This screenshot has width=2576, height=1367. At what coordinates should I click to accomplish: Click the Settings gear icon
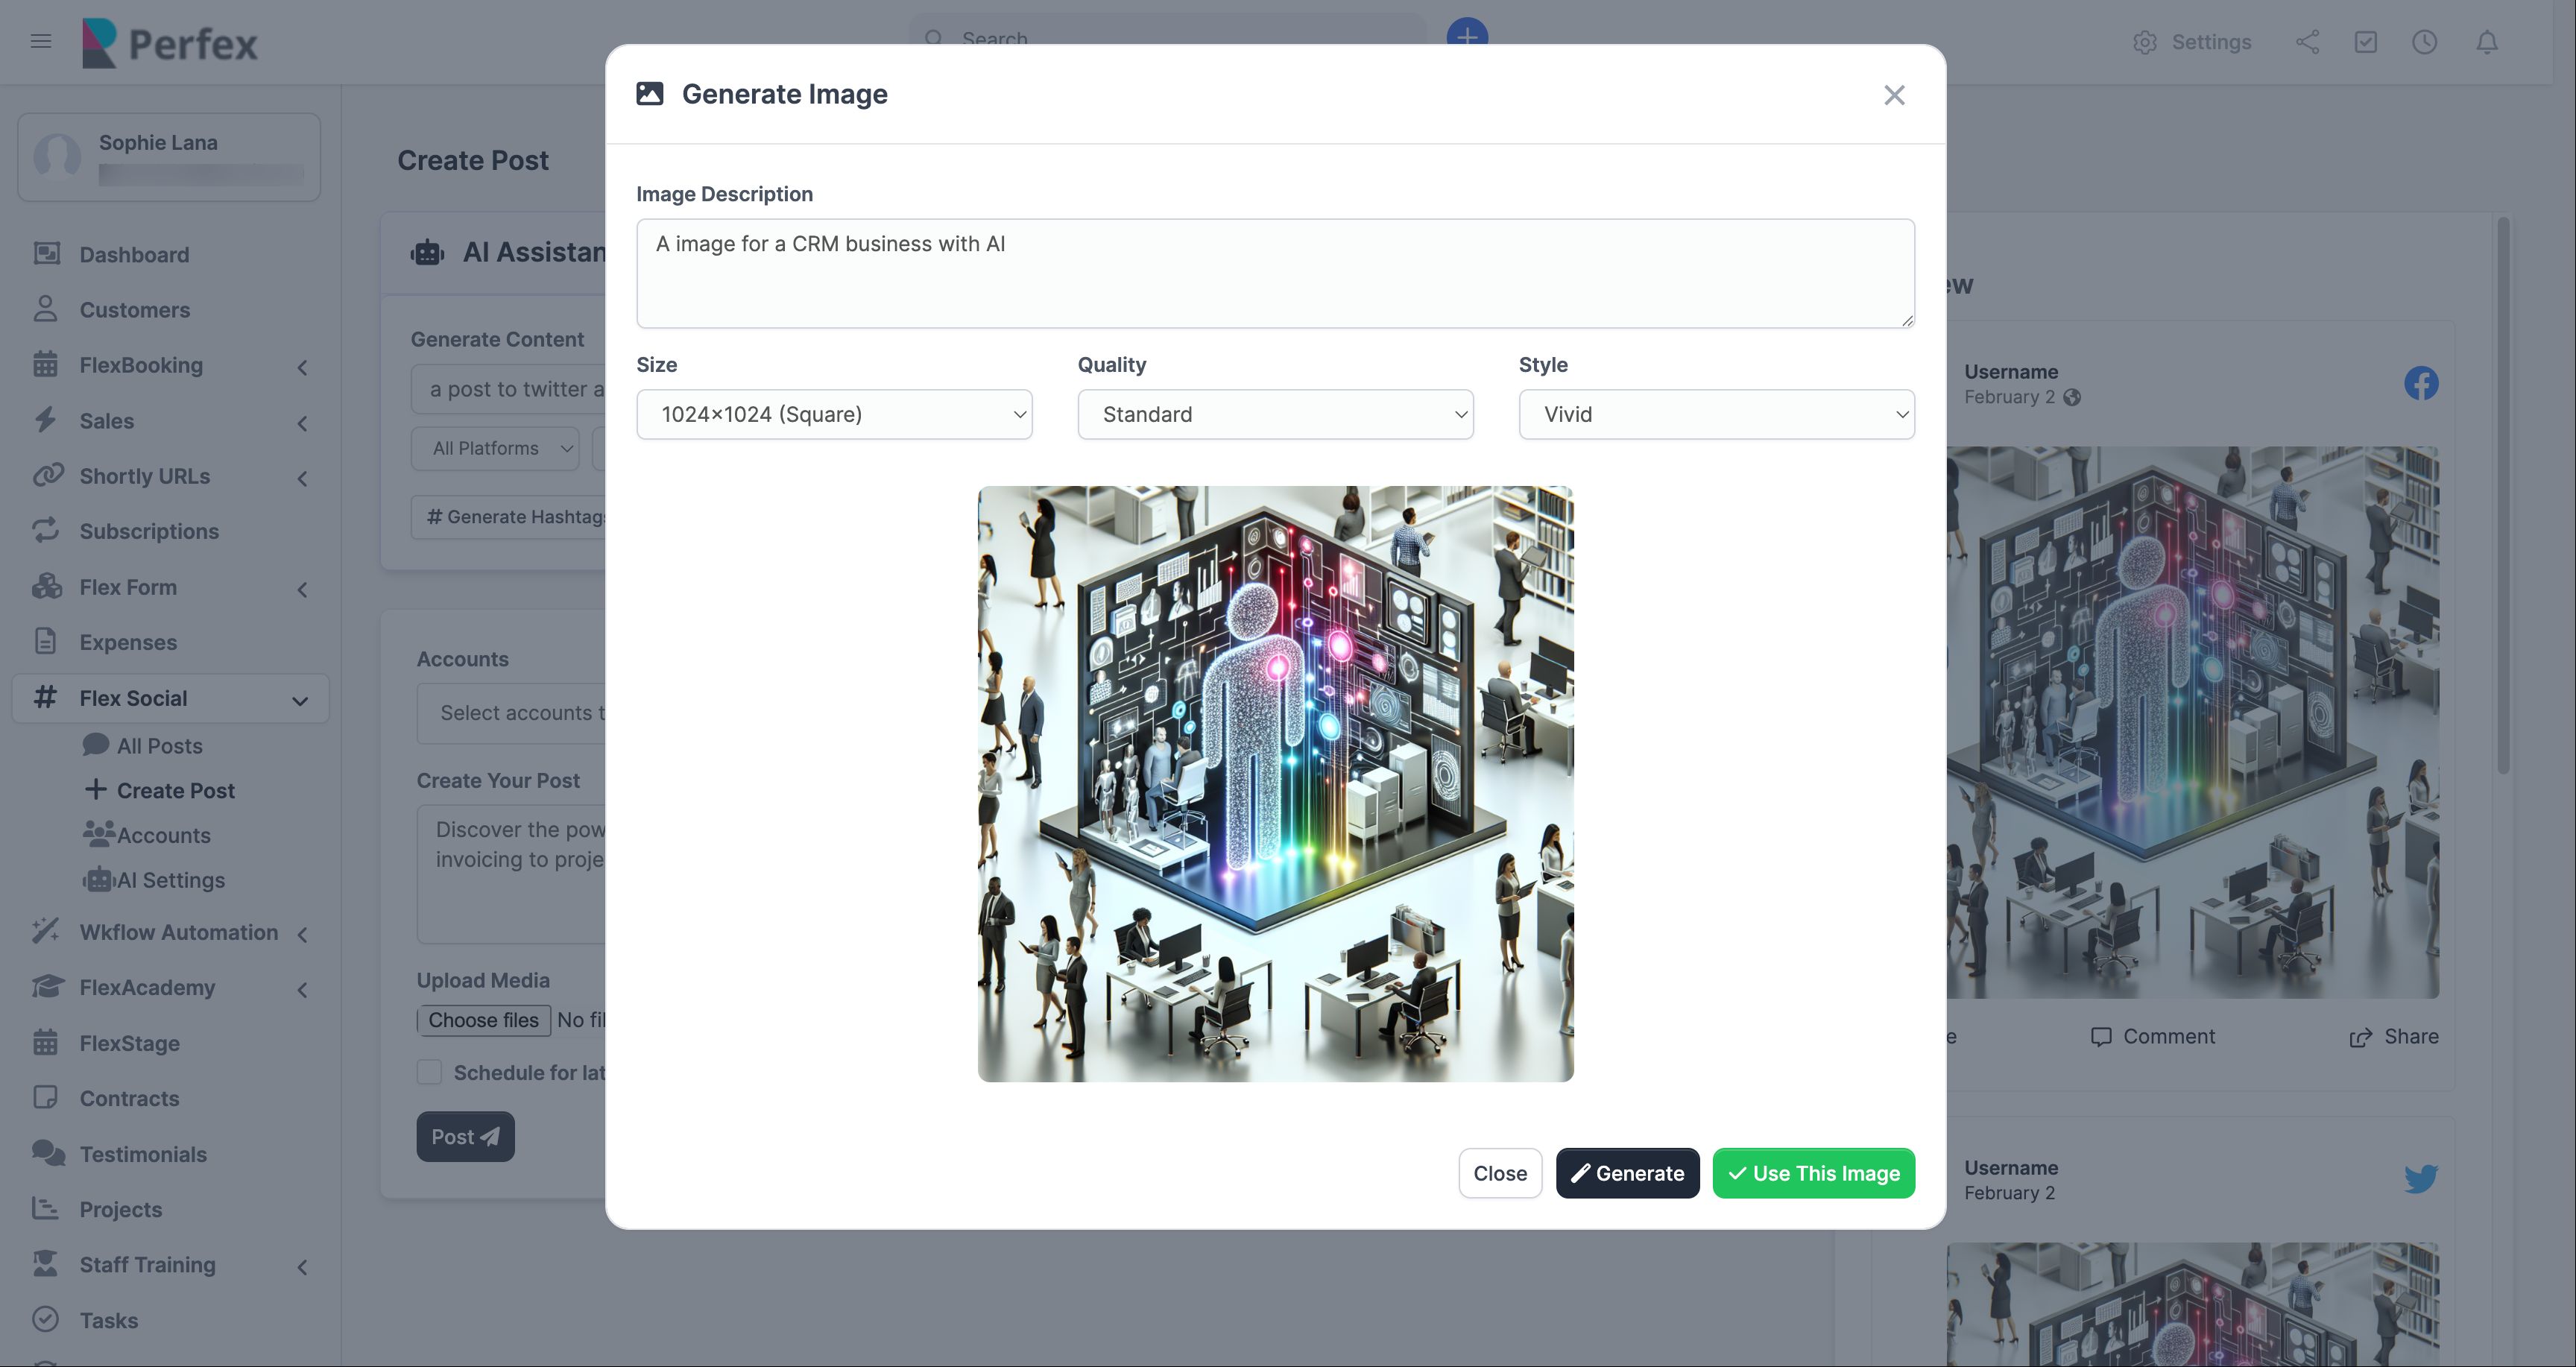coord(2144,42)
